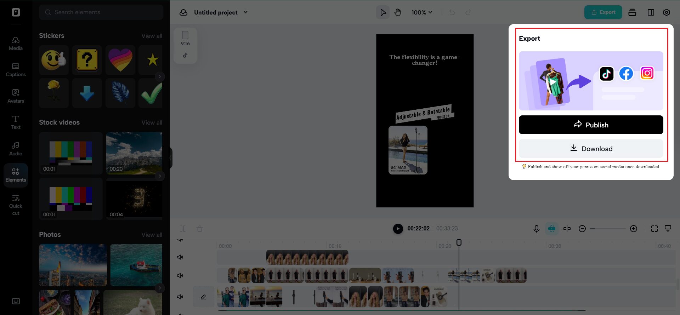The width and height of the screenshot is (680, 315).
Task: Mute the third video track
Action: pos(180,297)
